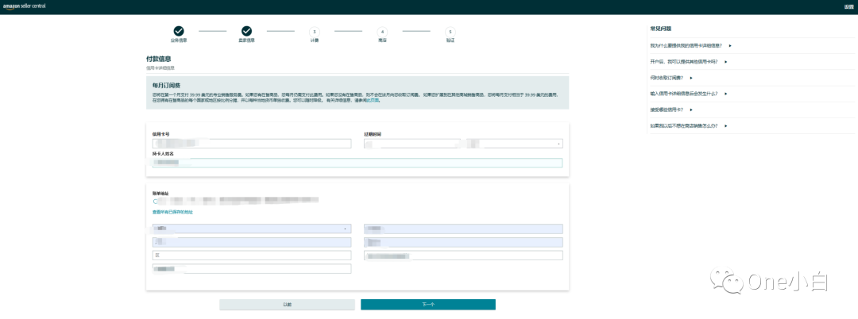858x319 pixels.
Task: Click the 信用卡号 input field
Action: 251,144
